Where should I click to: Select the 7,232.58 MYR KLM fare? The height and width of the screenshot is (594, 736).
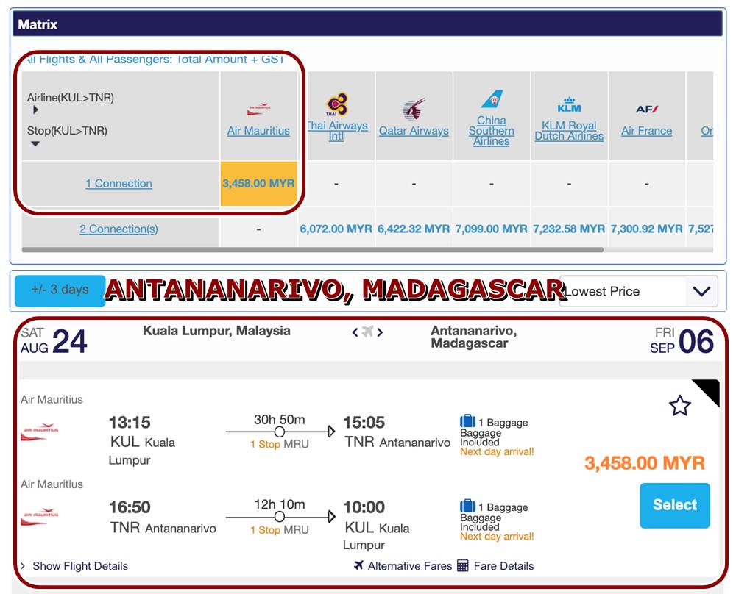pyautogui.click(x=569, y=229)
